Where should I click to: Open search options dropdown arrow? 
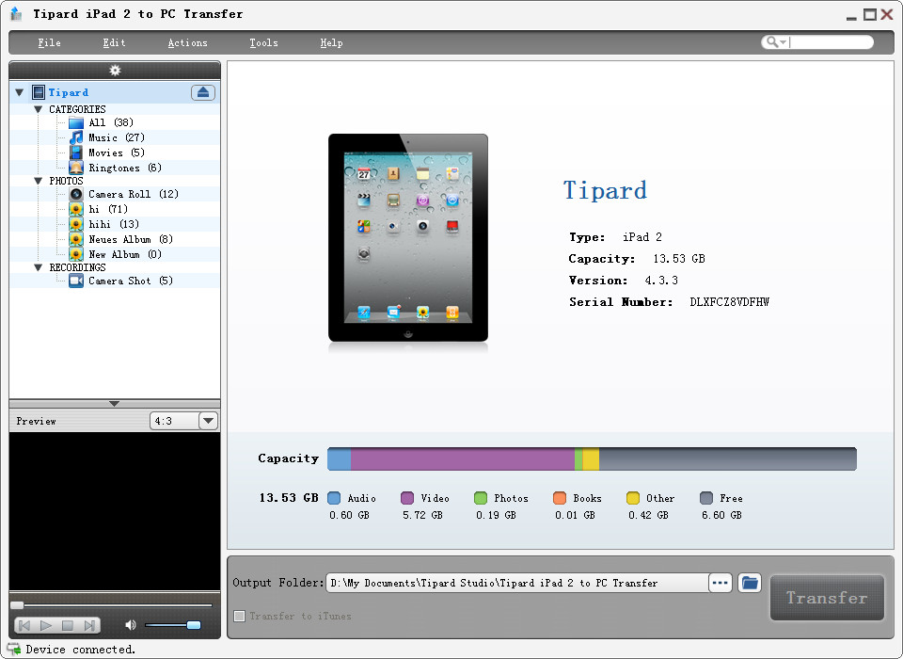784,42
